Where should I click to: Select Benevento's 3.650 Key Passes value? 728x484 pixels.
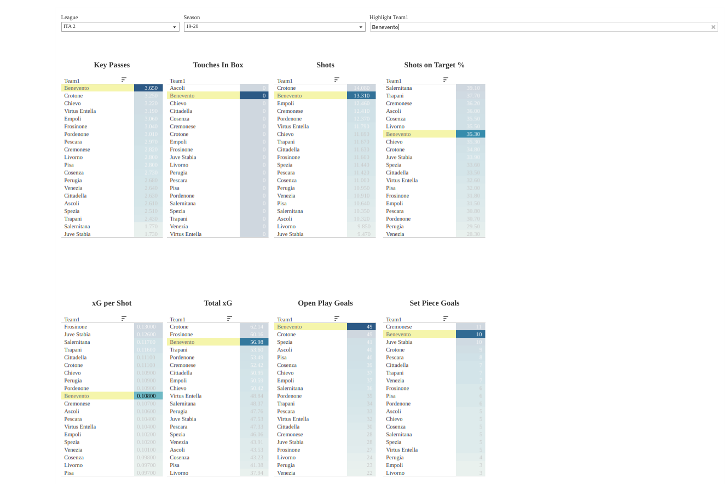(148, 88)
